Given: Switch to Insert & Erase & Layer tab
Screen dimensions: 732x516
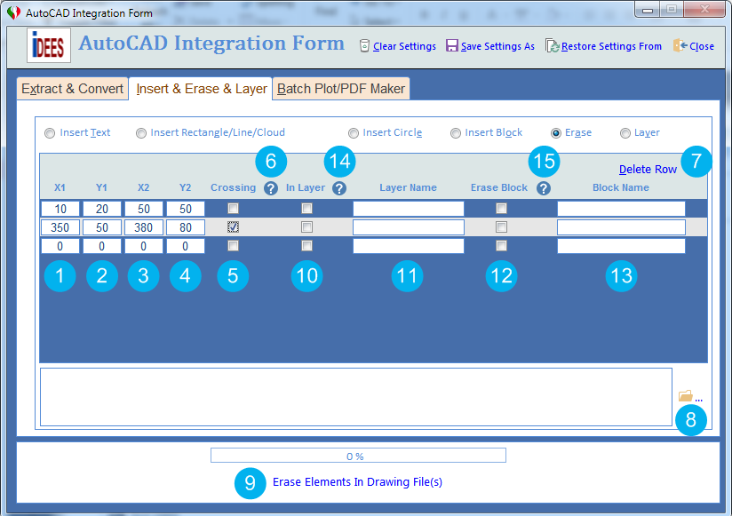Looking at the screenshot, I should coord(201,89).
